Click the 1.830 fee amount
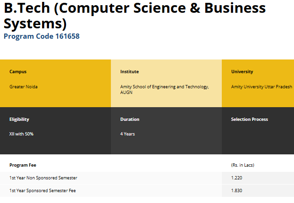Image resolution: width=294 pixels, height=203 pixels. [x=236, y=191]
